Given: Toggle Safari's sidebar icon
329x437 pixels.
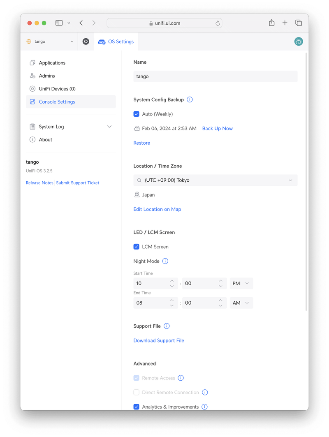Looking at the screenshot, I should point(59,23).
